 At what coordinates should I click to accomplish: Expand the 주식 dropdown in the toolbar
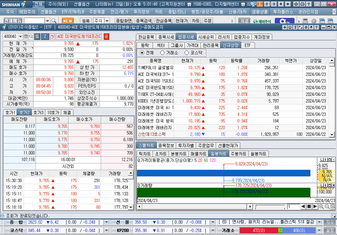[x=107, y=21]
